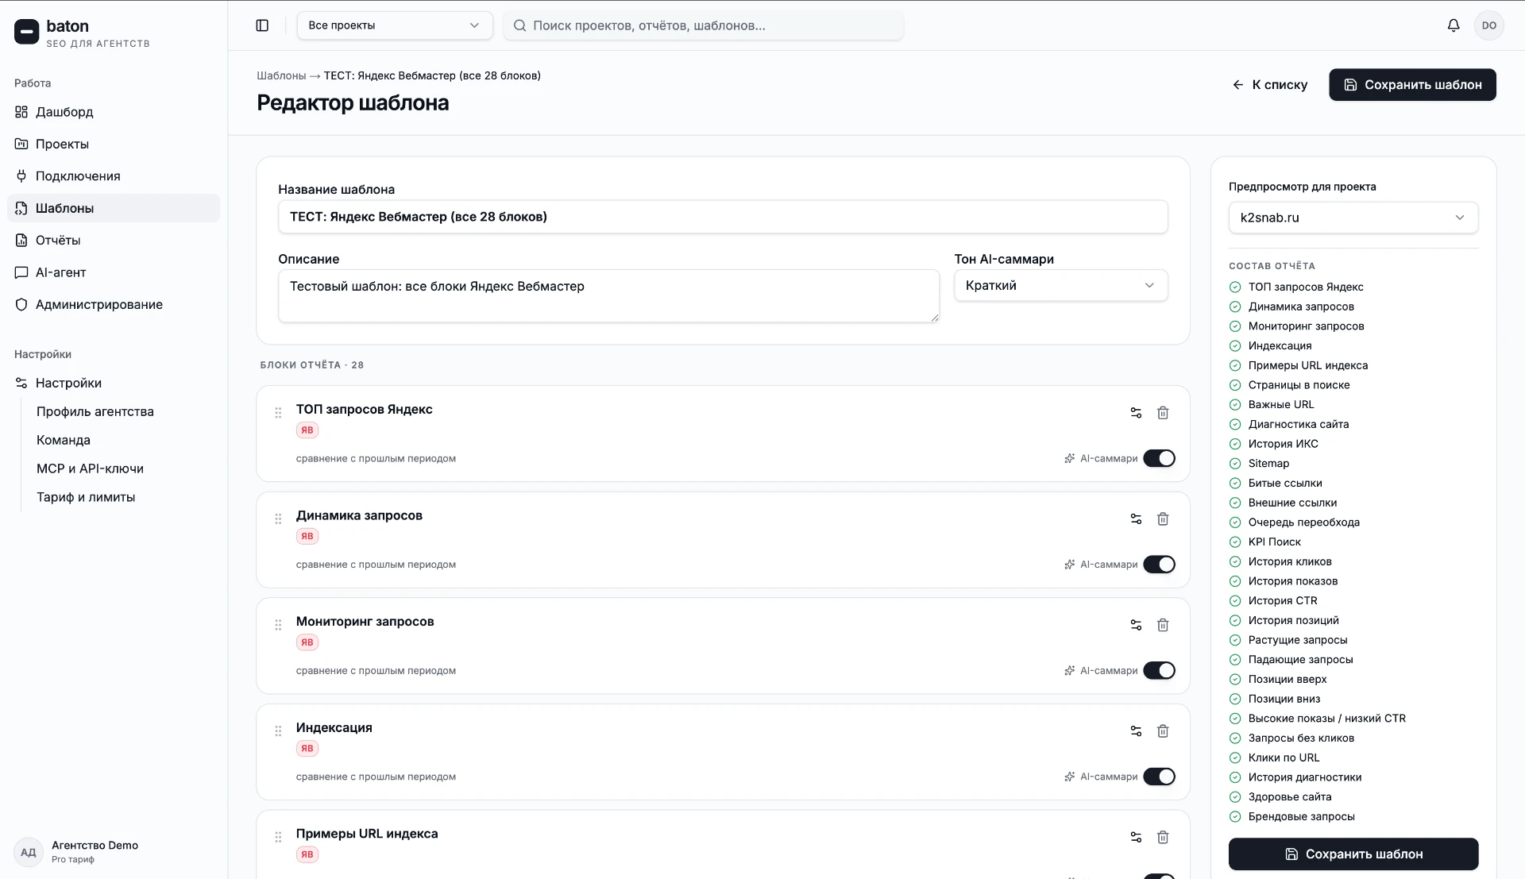Toggle AI-саммари for ТОП запросов Яндекс
Image resolution: width=1525 pixels, height=879 pixels.
[x=1159, y=458]
